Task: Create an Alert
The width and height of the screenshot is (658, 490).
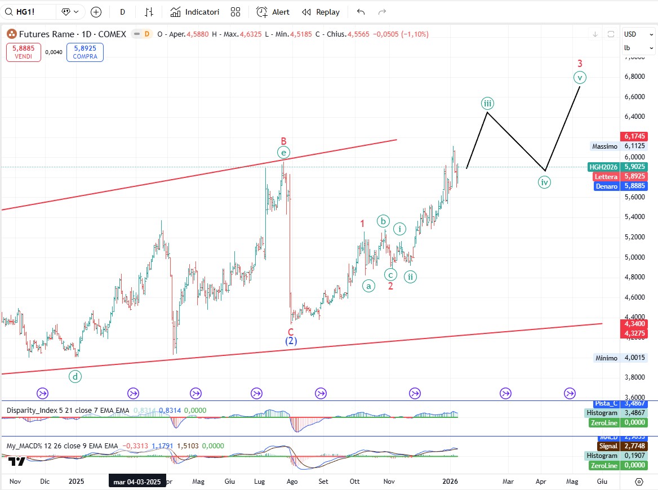Action: tap(273, 12)
